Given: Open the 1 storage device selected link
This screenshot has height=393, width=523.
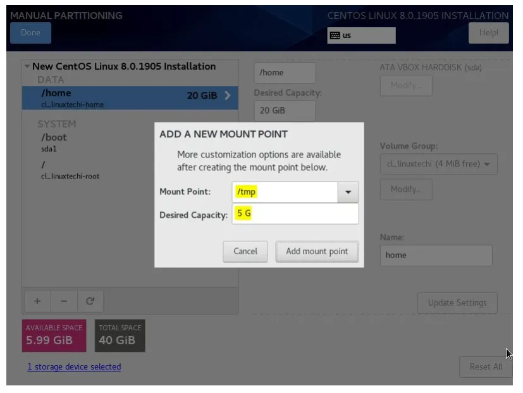Looking at the screenshot, I should tap(74, 366).
